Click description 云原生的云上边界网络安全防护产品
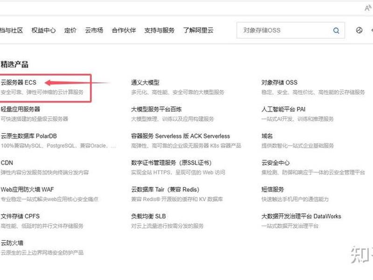 tap(42, 252)
